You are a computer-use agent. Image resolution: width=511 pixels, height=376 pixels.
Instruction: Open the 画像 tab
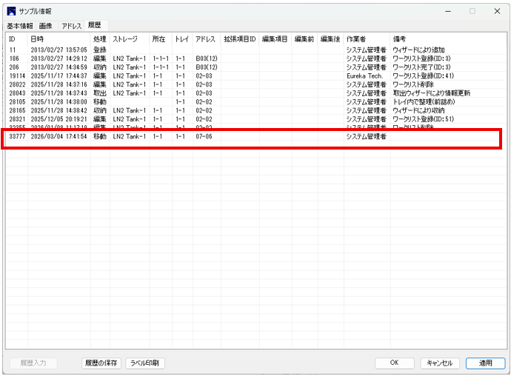pyautogui.click(x=47, y=26)
